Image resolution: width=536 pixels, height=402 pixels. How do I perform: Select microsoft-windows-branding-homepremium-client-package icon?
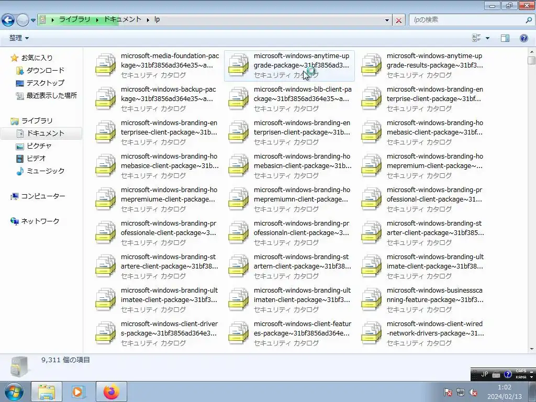click(371, 165)
